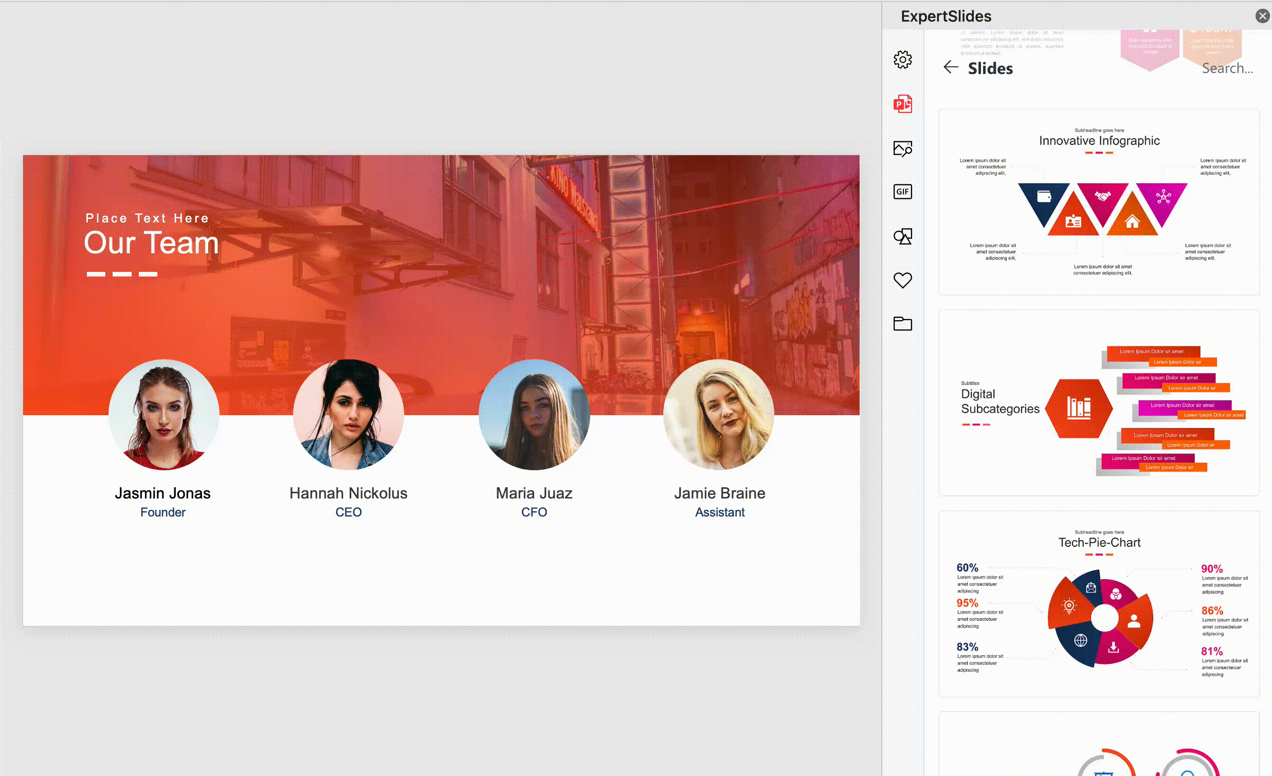1272x776 pixels.
Task: Select the CFO role label
Action: 534,512
